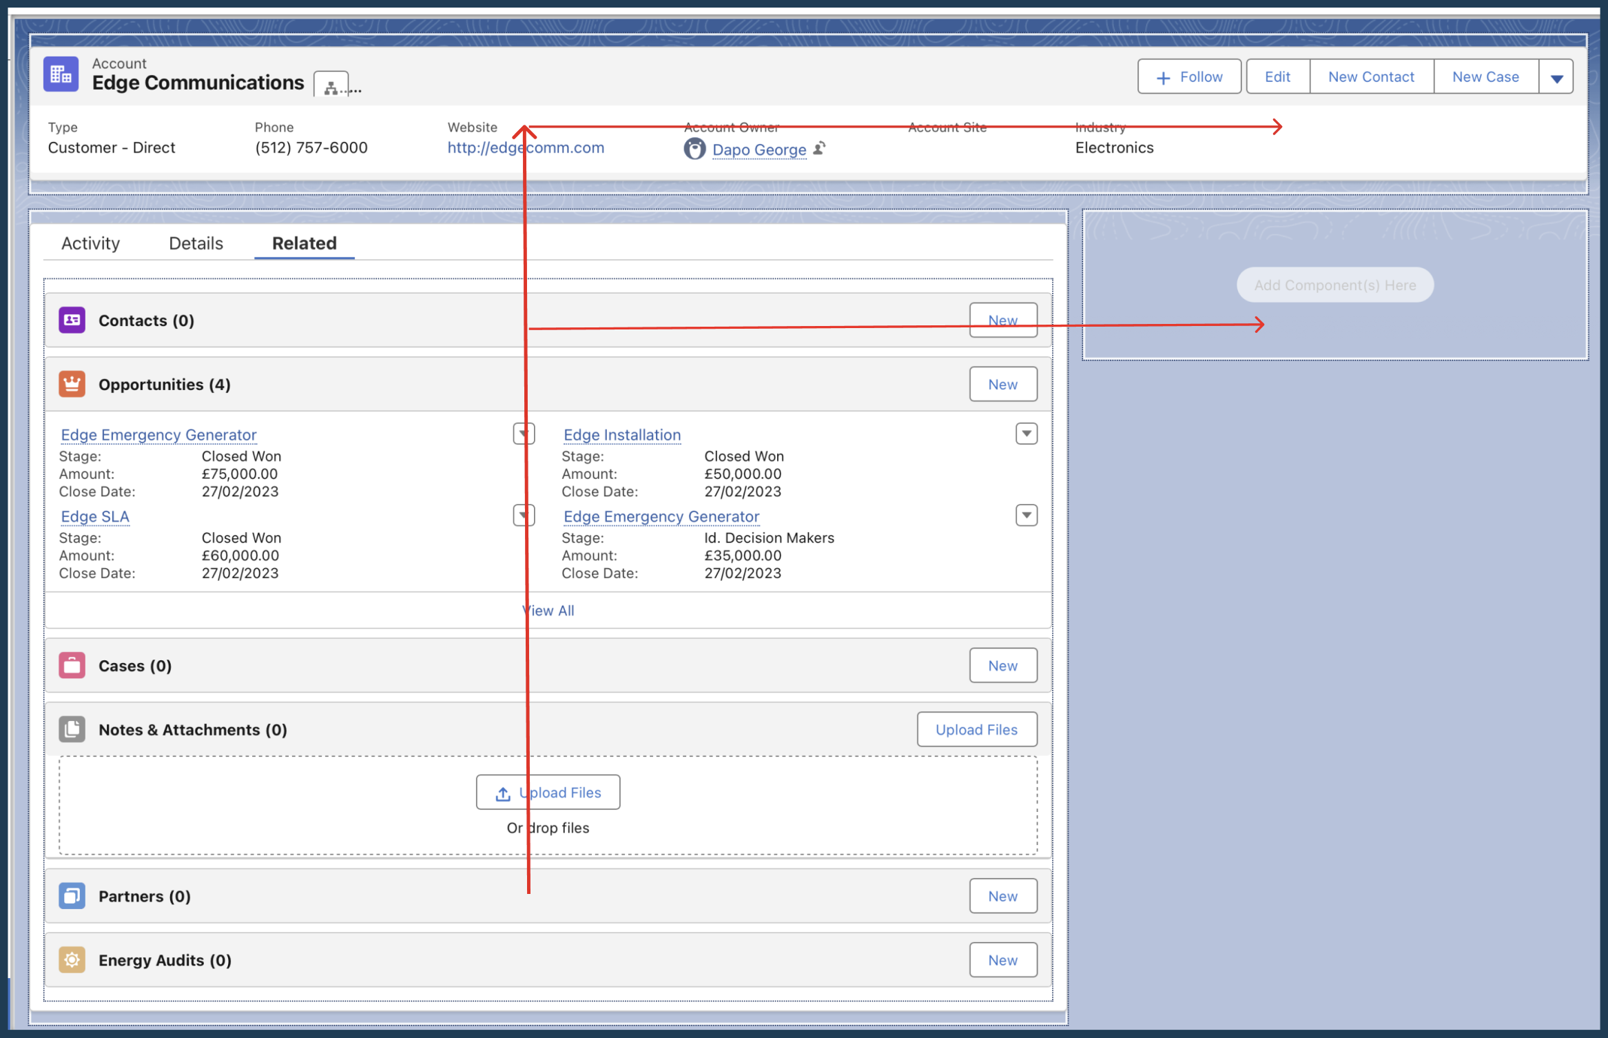Click the change owner icon beside Dapo George
Viewport: 1608px width, 1038px height.
click(819, 148)
